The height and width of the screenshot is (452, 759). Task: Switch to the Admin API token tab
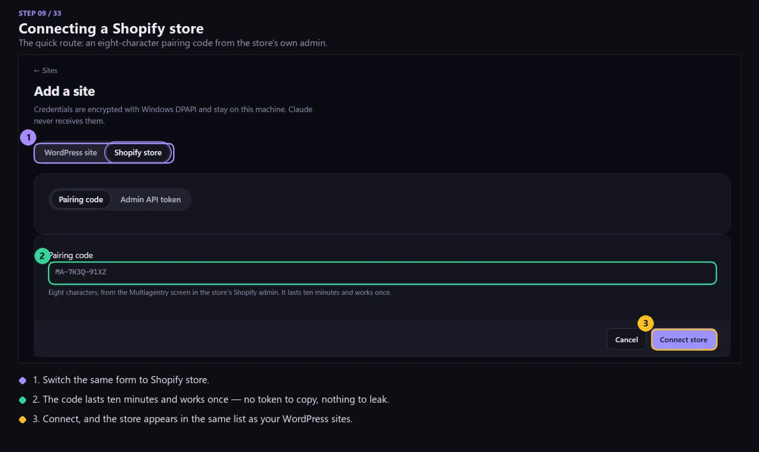click(x=150, y=199)
